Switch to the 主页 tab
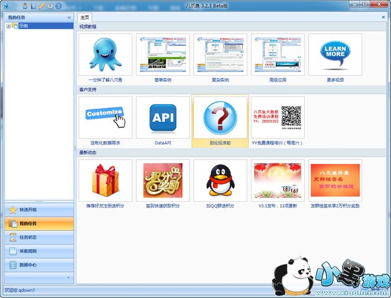Viewport: 391px width, 298px height. pyautogui.click(x=85, y=18)
